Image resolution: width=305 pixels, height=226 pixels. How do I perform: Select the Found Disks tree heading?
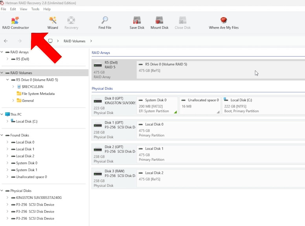[20, 135]
